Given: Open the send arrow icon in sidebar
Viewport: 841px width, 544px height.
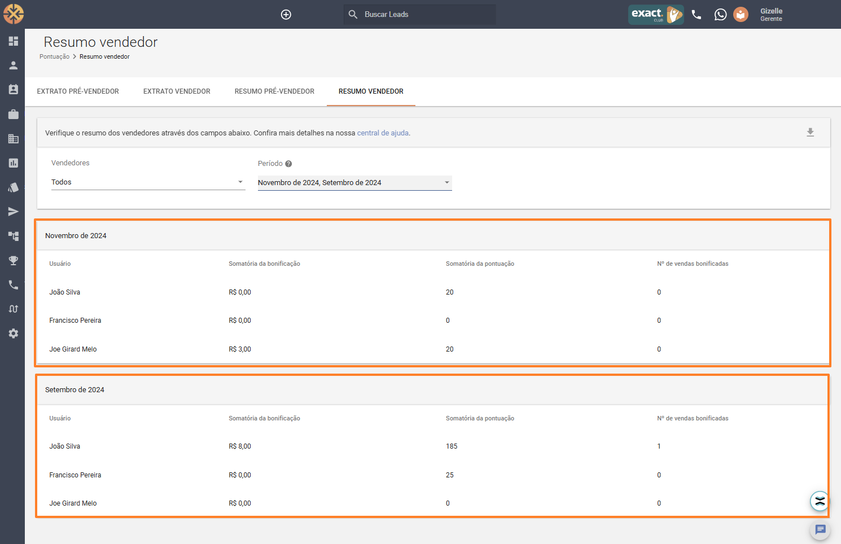Looking at the screenshot, I should (x=14, y=212).
